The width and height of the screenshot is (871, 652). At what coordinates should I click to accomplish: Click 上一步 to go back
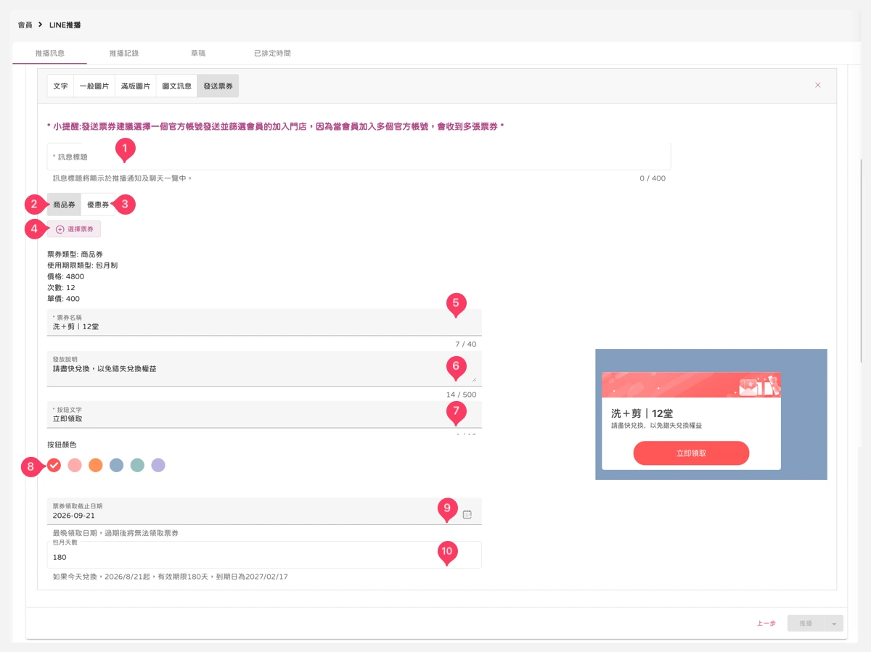pos(766,623)
